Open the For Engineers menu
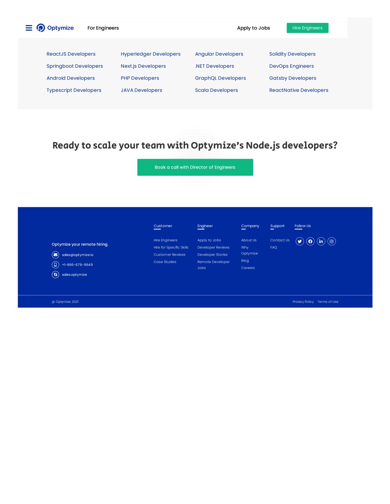The image size is (390, 504). pos(103,28)
